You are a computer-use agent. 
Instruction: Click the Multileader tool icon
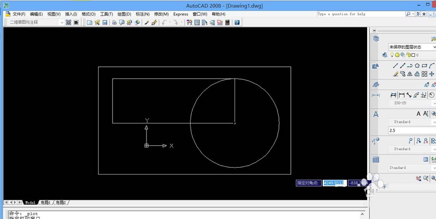pyautogui.click(x=410, y=141)
